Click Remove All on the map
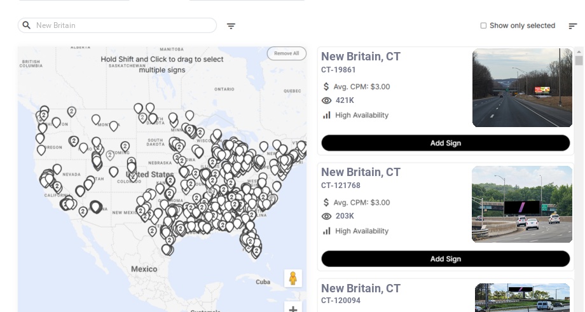This screenshot has height=312, width=585. (286, 53)
